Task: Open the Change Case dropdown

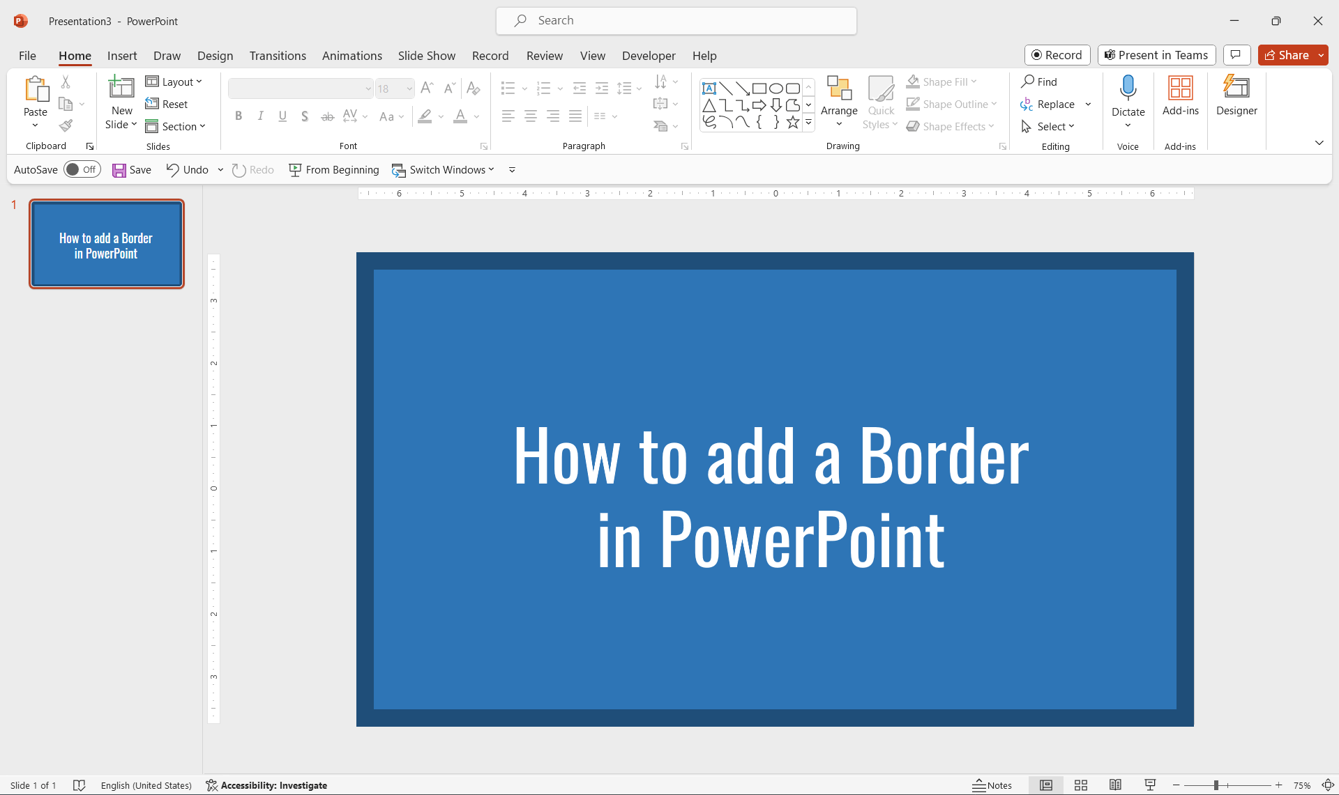Action: [391, 116]
